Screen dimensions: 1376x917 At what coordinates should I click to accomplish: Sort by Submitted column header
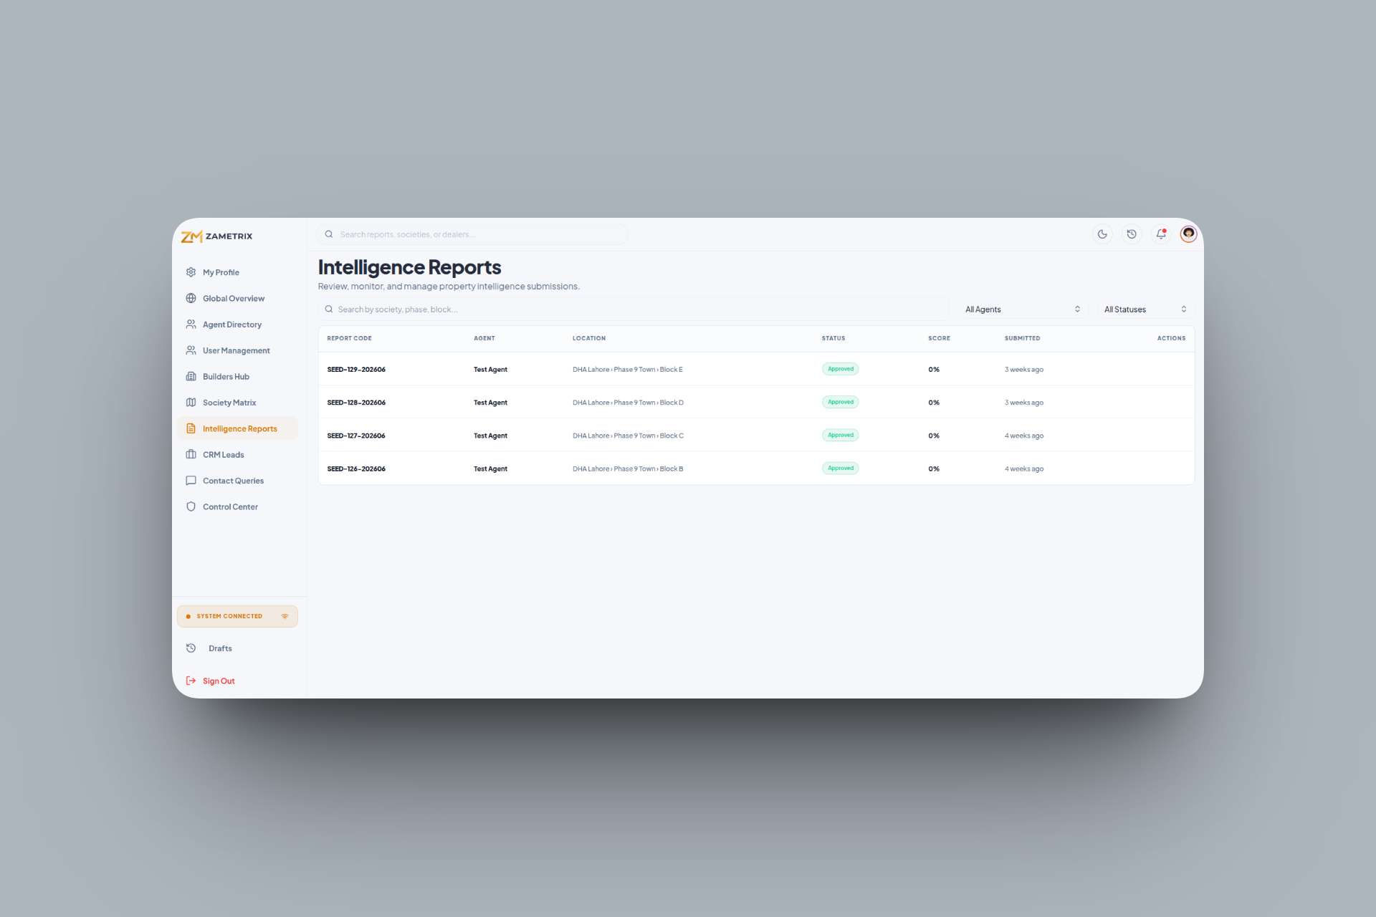click(x=1022, y=338)
